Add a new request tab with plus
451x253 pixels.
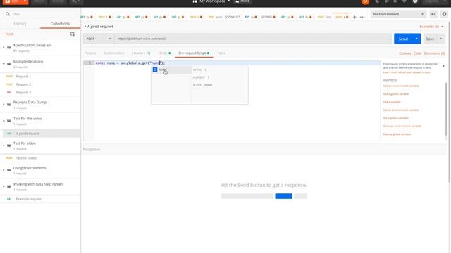click(354, 17)
